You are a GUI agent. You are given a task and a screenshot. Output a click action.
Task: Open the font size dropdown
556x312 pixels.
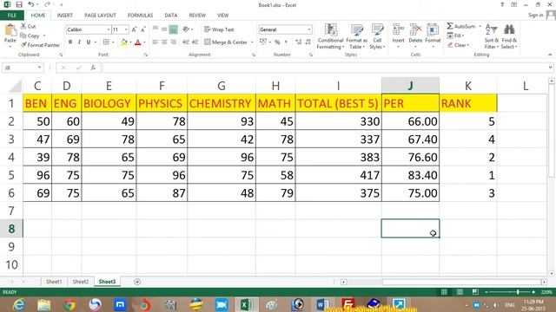coord(126,29)
